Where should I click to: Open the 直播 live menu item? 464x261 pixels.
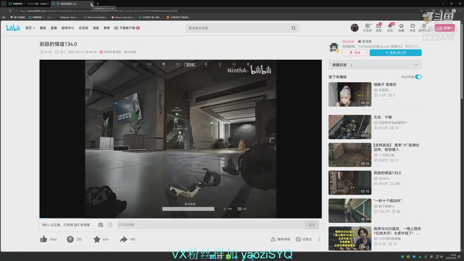click(53, 28)
